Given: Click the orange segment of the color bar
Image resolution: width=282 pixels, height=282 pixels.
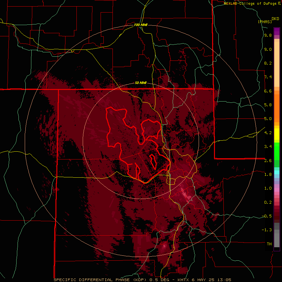Looking at the screenshot, I should click(277, 108).
